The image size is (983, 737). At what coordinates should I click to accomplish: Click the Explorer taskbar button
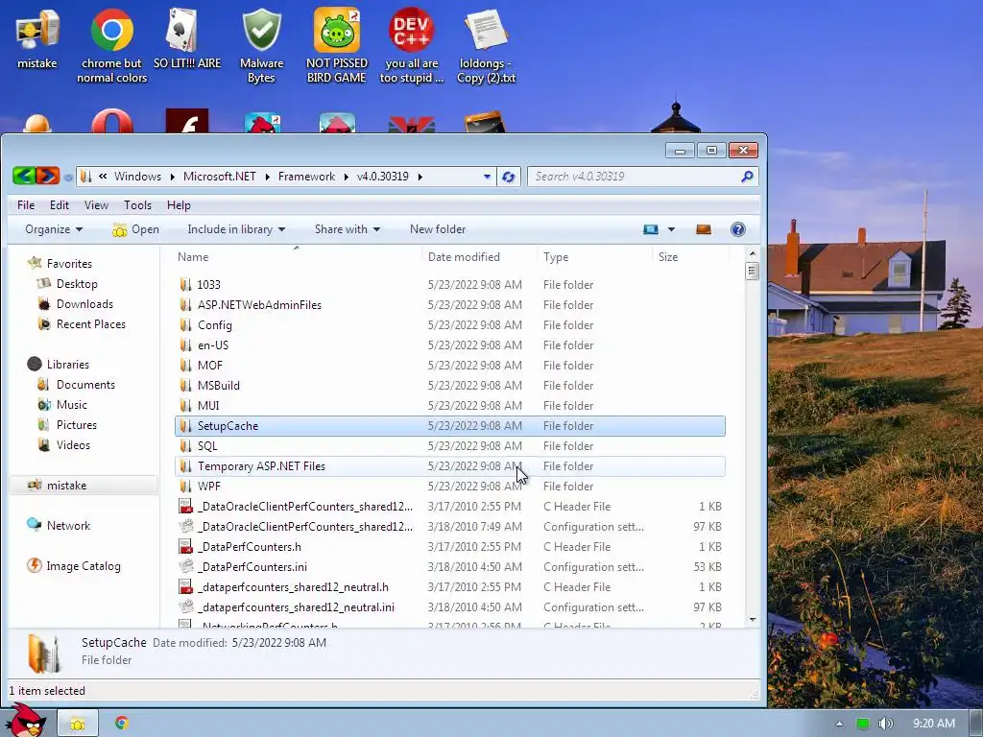pos(78,724)
